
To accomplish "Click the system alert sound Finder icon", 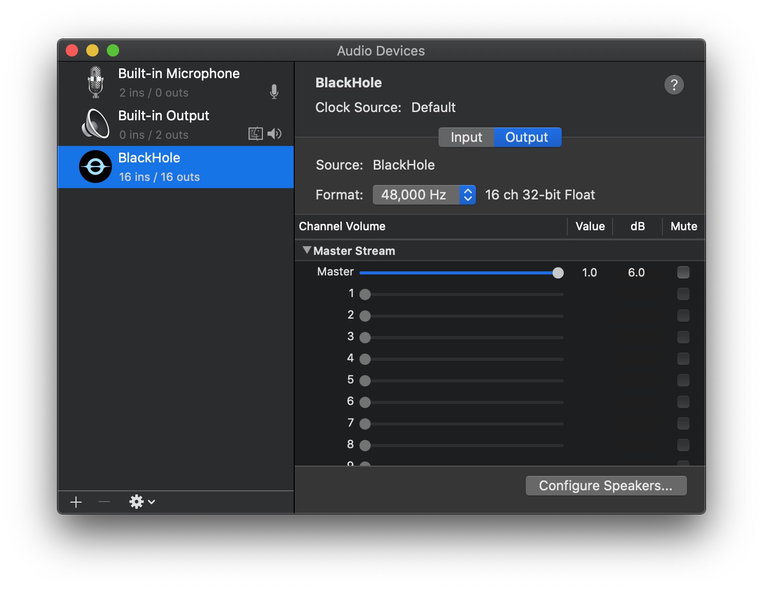I will pyautogui.click(x=256, y=134).
